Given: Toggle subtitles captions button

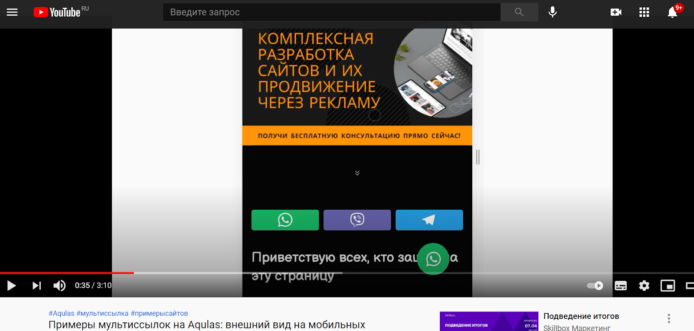Looking at the screenshot, I should pyautogui.click(x=621, y=286).
